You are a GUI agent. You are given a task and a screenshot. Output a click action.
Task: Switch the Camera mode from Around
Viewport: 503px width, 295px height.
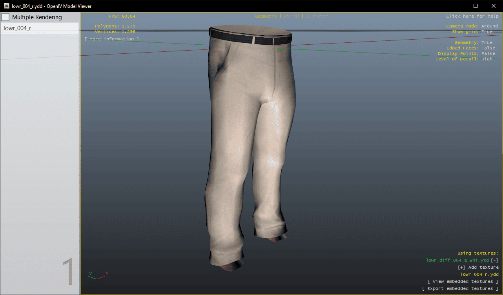point(489,26)
